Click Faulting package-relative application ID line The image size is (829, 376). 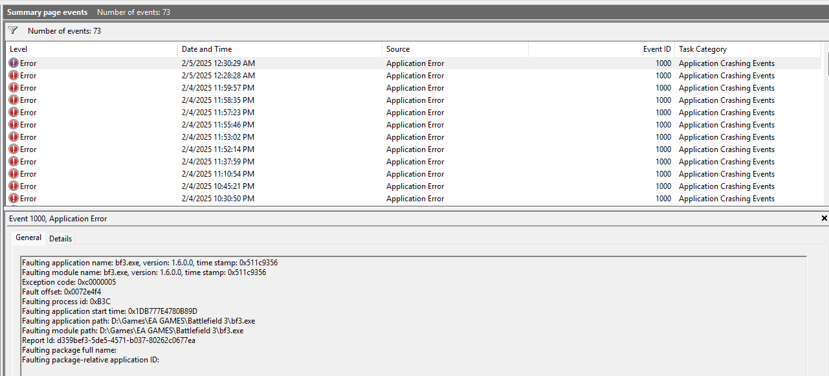tap(91, 360)
